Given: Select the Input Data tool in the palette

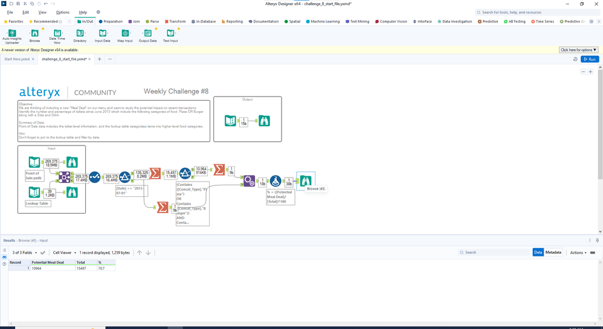Looking at the screenshot, I should [102, 36].
